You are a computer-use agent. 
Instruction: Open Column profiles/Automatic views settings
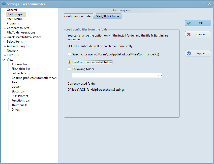34,78
